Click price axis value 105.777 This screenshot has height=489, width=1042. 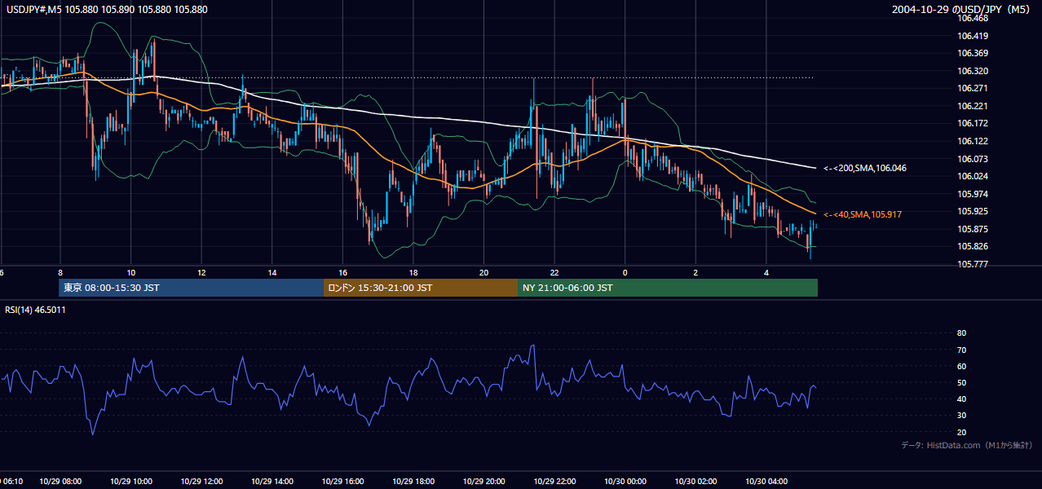coord(973,264)
